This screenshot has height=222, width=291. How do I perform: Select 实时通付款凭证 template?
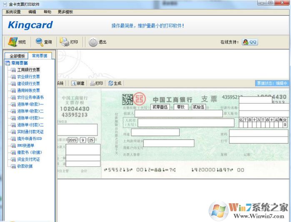(x=30, y=132)
